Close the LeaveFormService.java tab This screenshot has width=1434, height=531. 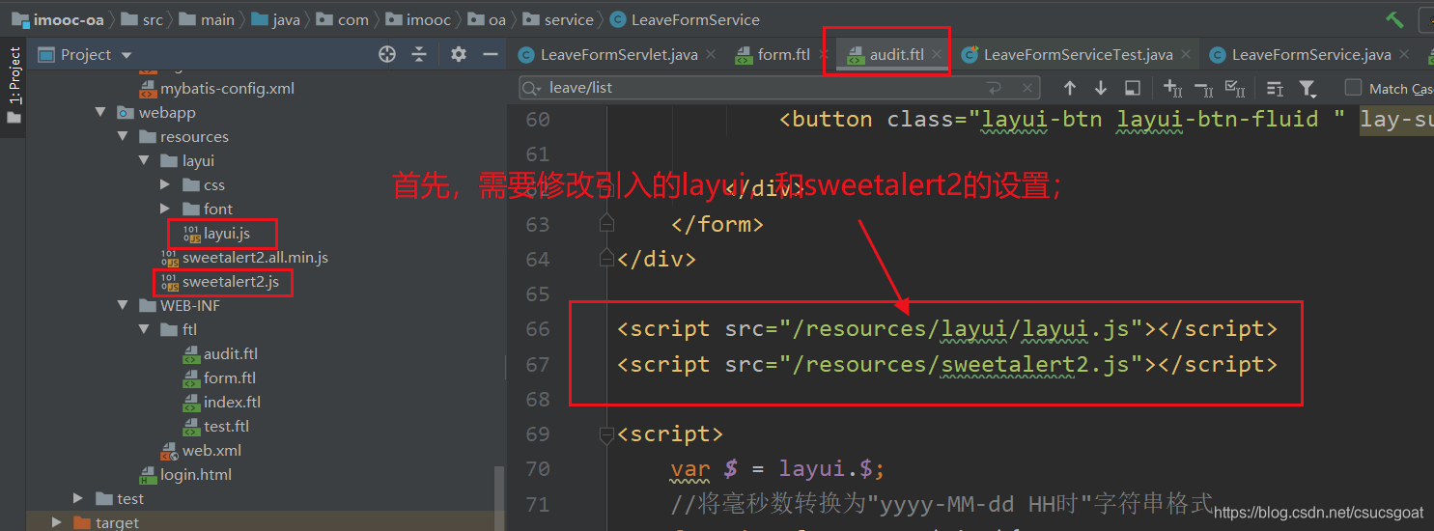click(1404, 55)
